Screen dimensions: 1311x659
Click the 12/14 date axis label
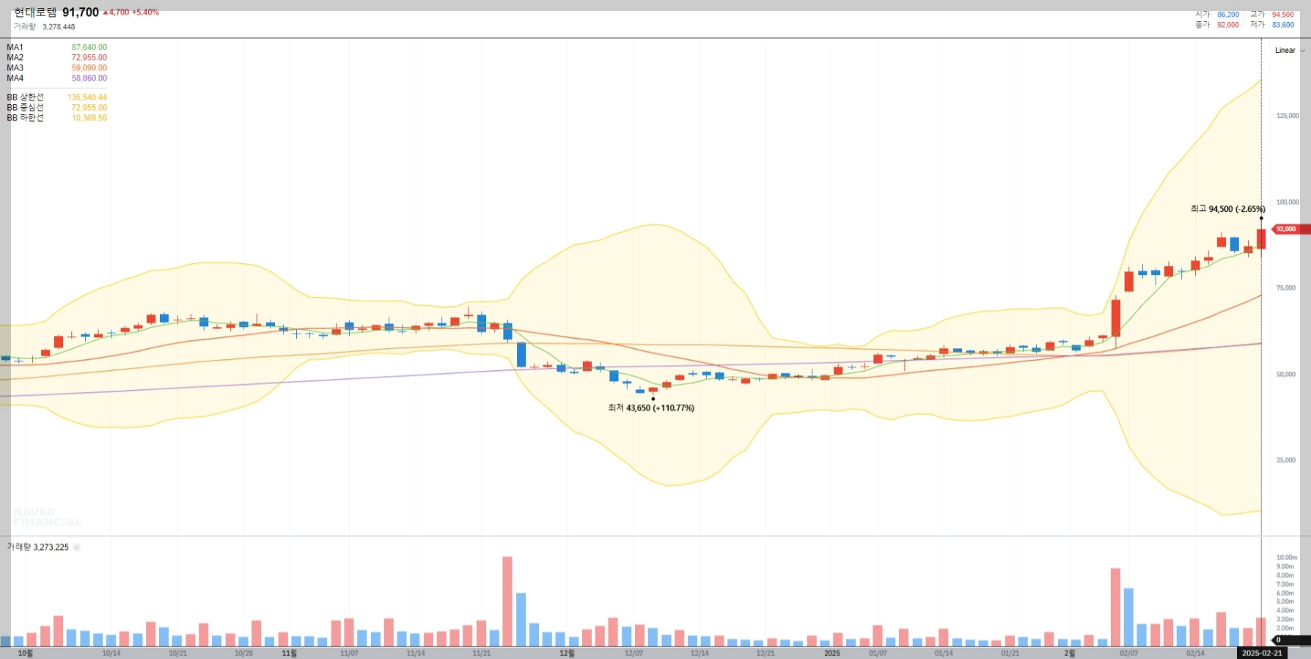(x=699, y=653)
